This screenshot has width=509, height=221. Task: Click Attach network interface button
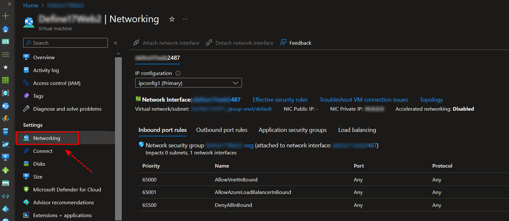(166, 43)
